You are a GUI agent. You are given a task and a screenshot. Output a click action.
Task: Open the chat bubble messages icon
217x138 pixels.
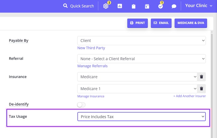[174, 6]
